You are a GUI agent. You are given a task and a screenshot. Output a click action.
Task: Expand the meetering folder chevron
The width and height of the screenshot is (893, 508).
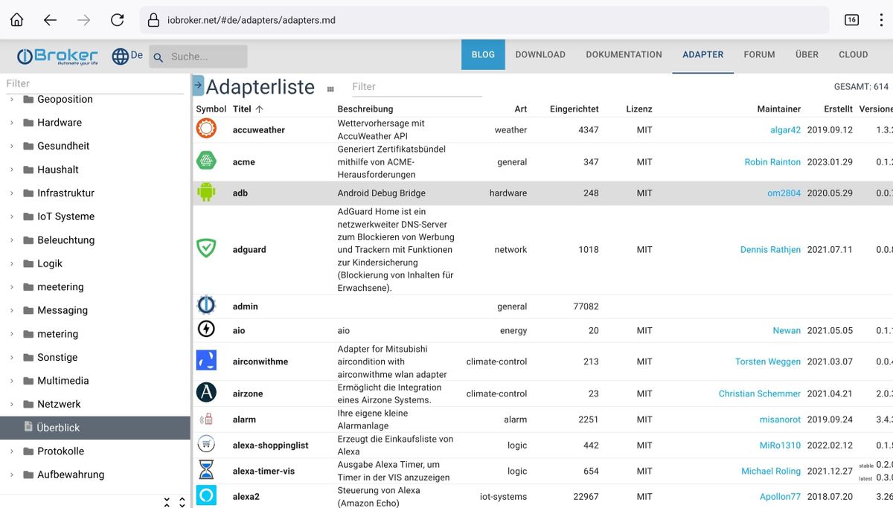click(x=12, y=287)
